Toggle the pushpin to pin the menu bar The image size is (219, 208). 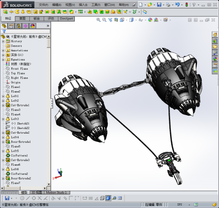[x=134, y=5]
